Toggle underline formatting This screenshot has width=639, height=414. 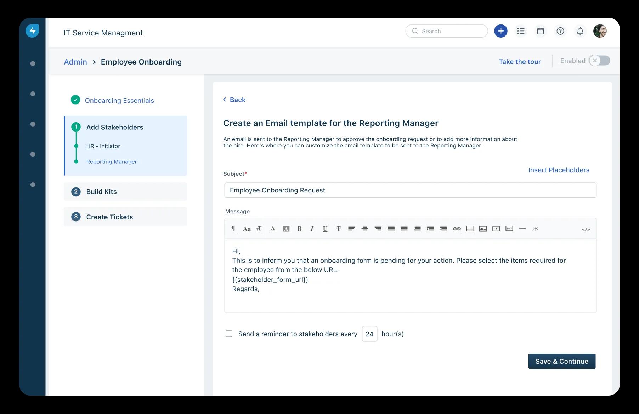[325, 229]
